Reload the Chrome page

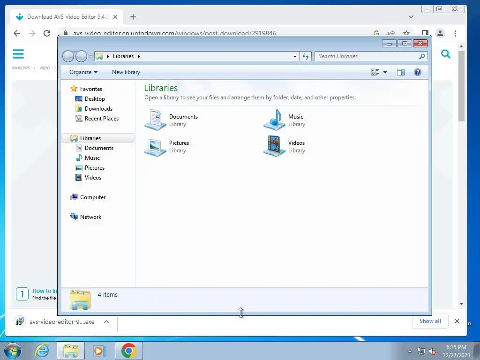click(47, 33)
